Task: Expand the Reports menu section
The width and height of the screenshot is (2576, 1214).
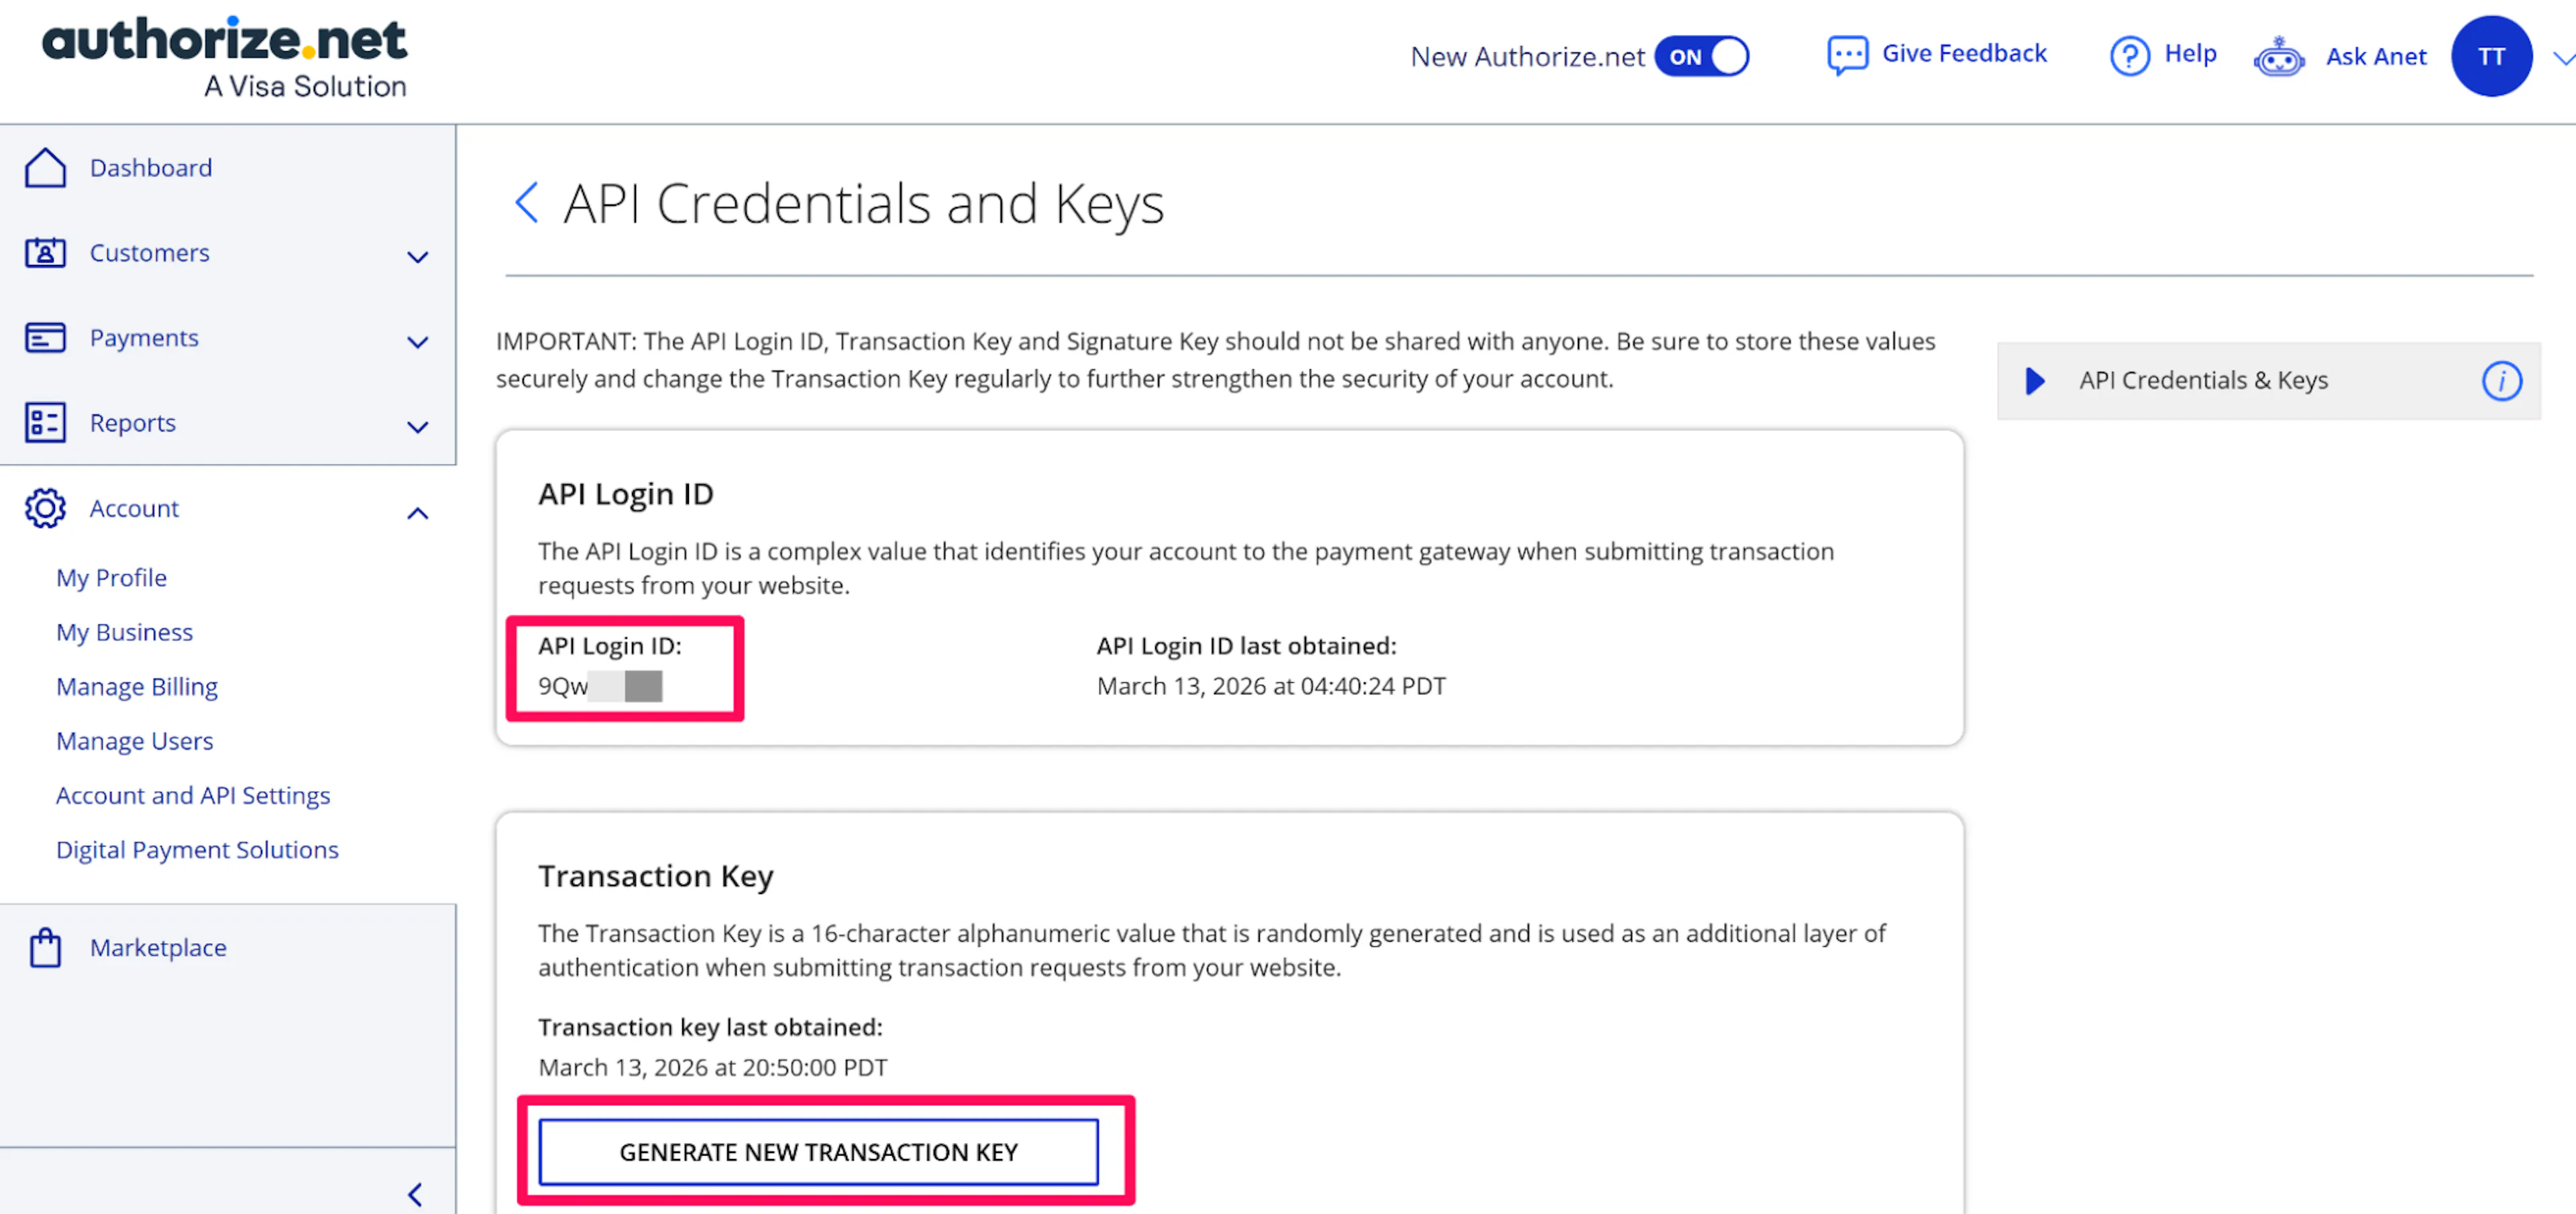Action: [418, 427]
